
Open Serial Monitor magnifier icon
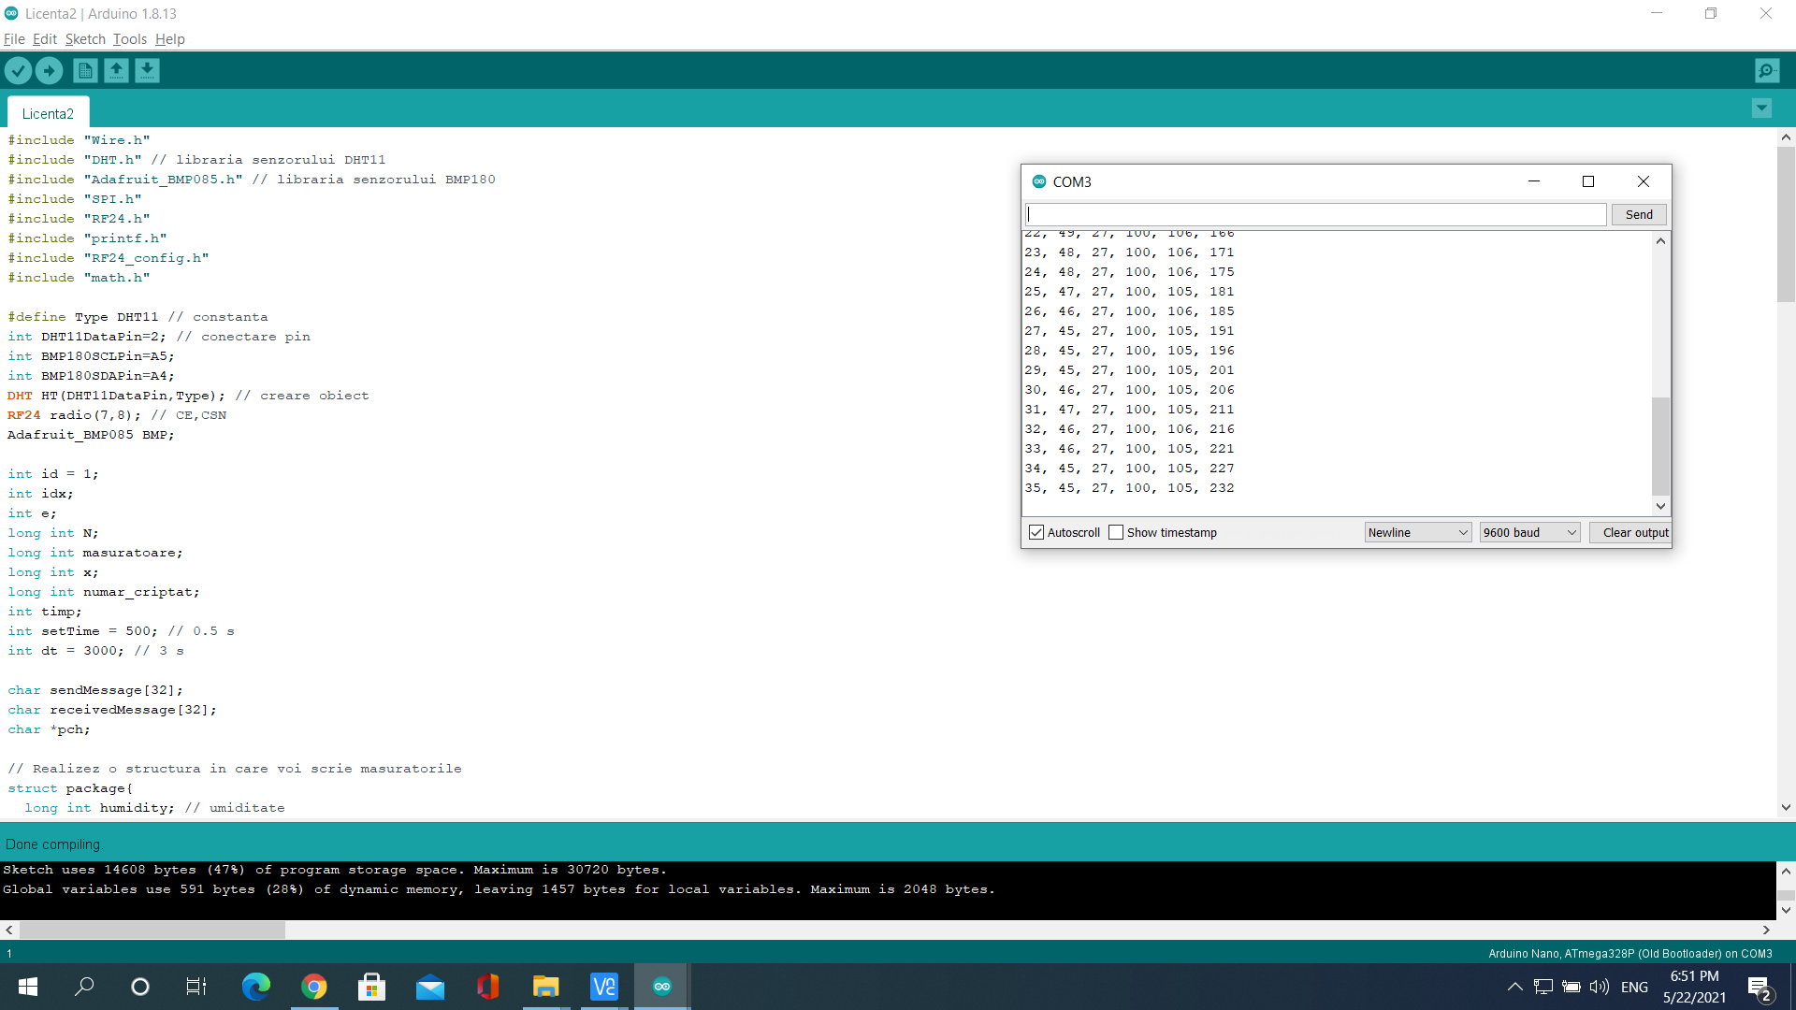pos(1767,70)
